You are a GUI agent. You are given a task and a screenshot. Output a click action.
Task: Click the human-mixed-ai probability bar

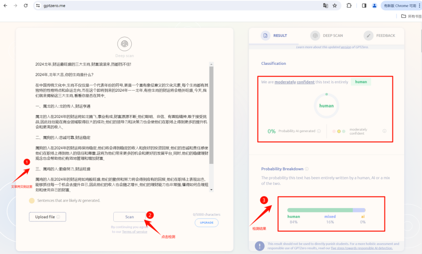click(326, 210)
